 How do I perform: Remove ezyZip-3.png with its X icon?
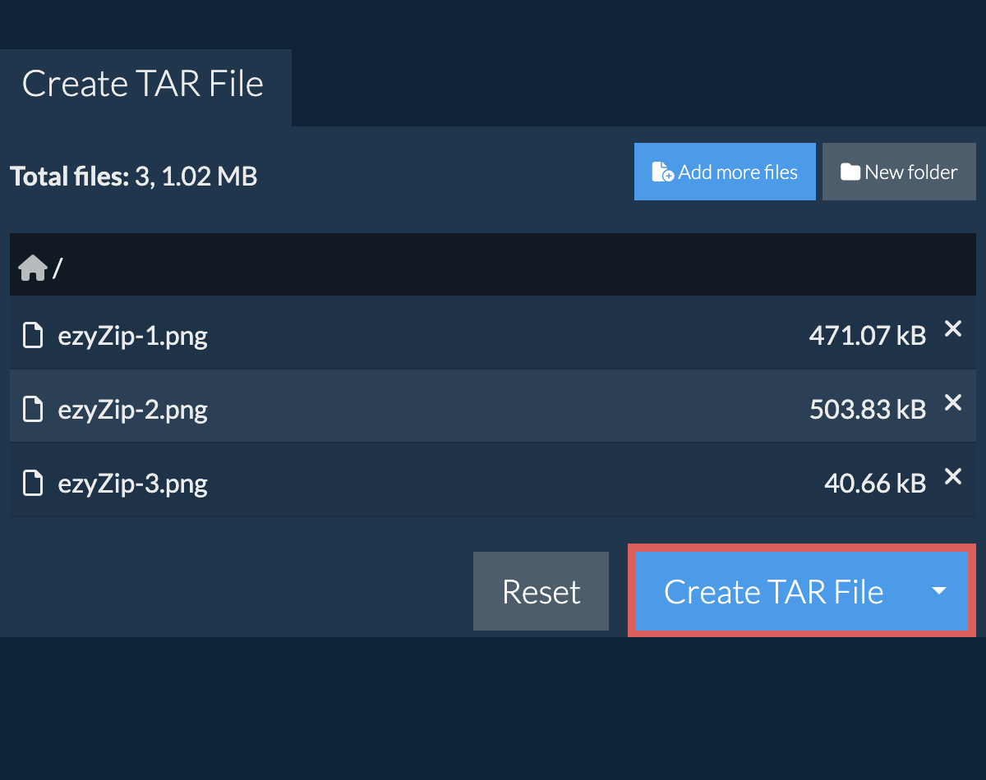pos(952,476)
